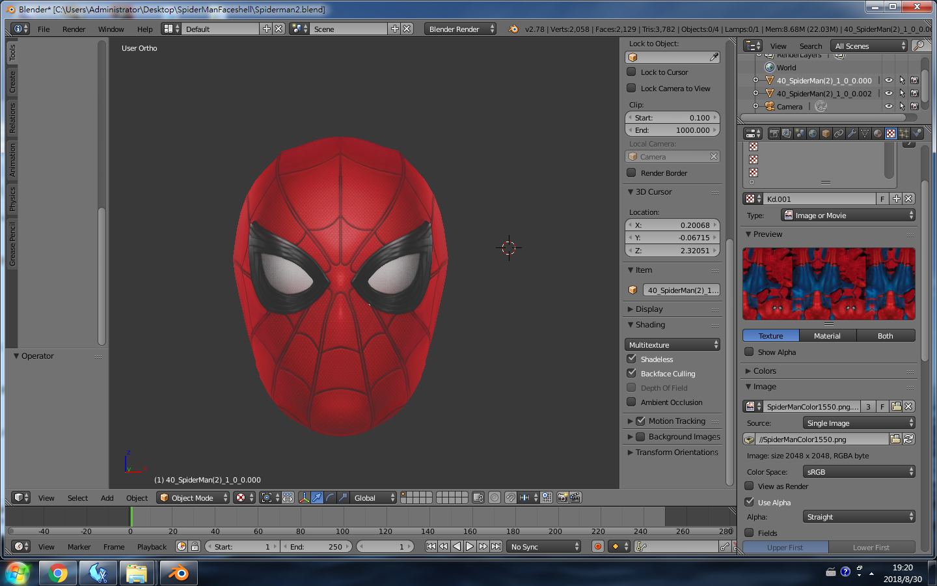Screen dimensions: 937x586
Task: Open the Material properties sphere tab
Action: click(x=878, y=133)
